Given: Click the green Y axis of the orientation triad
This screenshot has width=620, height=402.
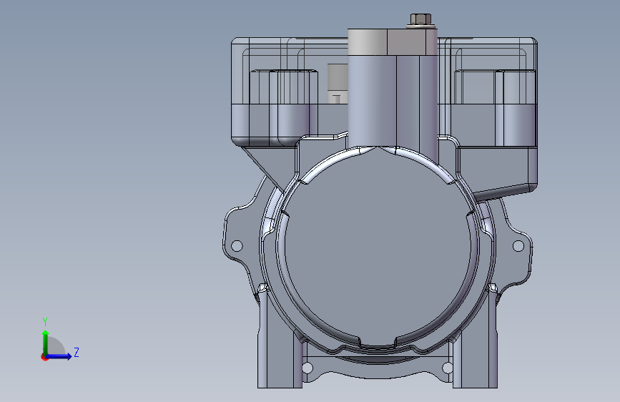Looking at the screenshot, I should 46,343.
